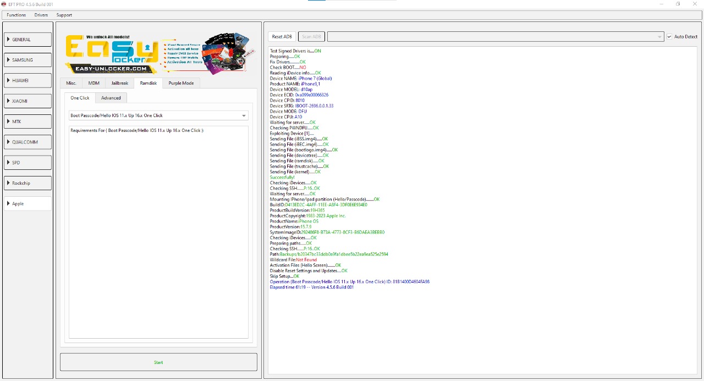Click the 'ProductCopyright:1983-2023 Apple Inc.' log line
Viewport: 704px width, 381px height.
click(307, 216)
